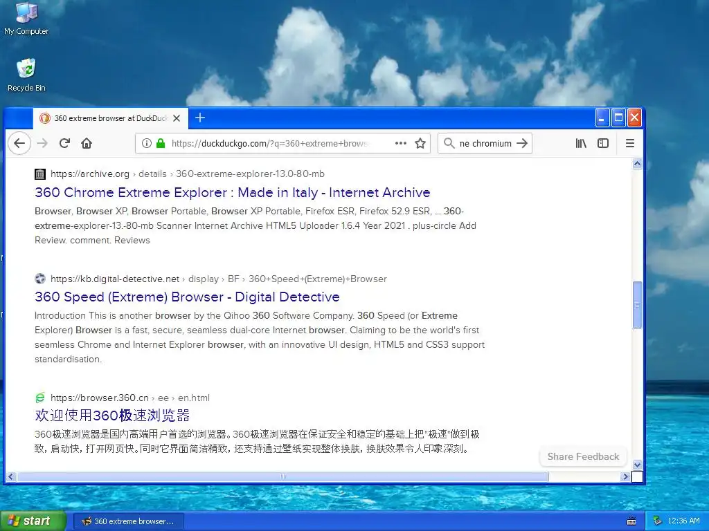This screenshot has height=531, width=709.
Task: Open the page actions three-dot menu
Action: (401, 144)
